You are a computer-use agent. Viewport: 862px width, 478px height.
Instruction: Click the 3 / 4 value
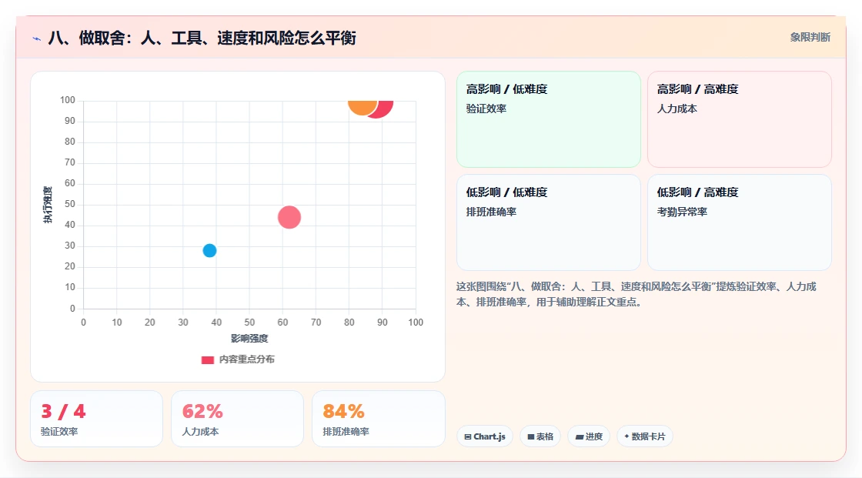(x=63, y=412)
